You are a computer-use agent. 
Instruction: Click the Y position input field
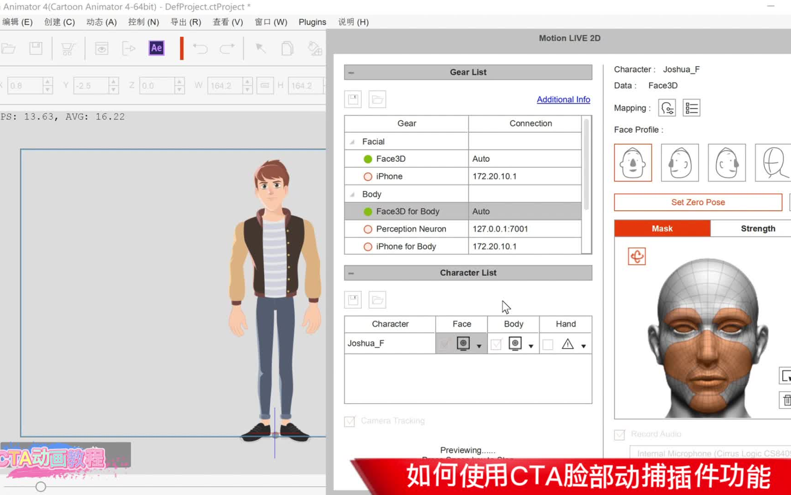[91, 86]
